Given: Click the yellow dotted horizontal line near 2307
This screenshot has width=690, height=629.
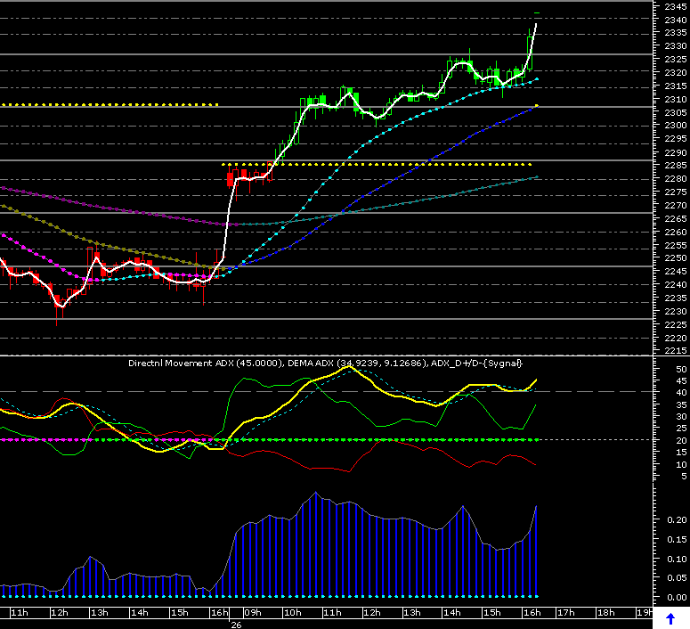Looking at the screenshot, I should [x=107, y=105].
